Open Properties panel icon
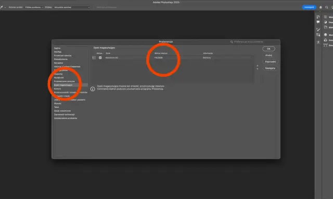Image resolution: width=333 pixels, height=199 pixels. [x=325, y=17]
